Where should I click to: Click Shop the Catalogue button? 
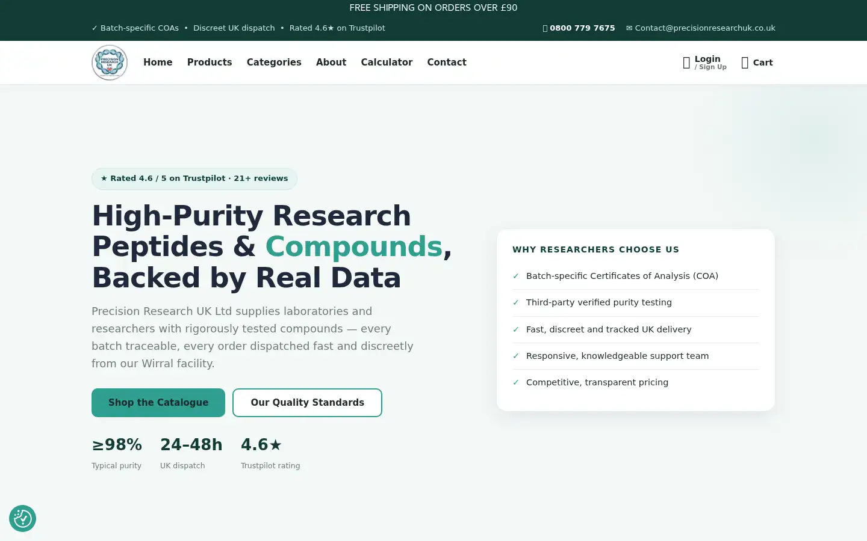click(x=158, y=403)
